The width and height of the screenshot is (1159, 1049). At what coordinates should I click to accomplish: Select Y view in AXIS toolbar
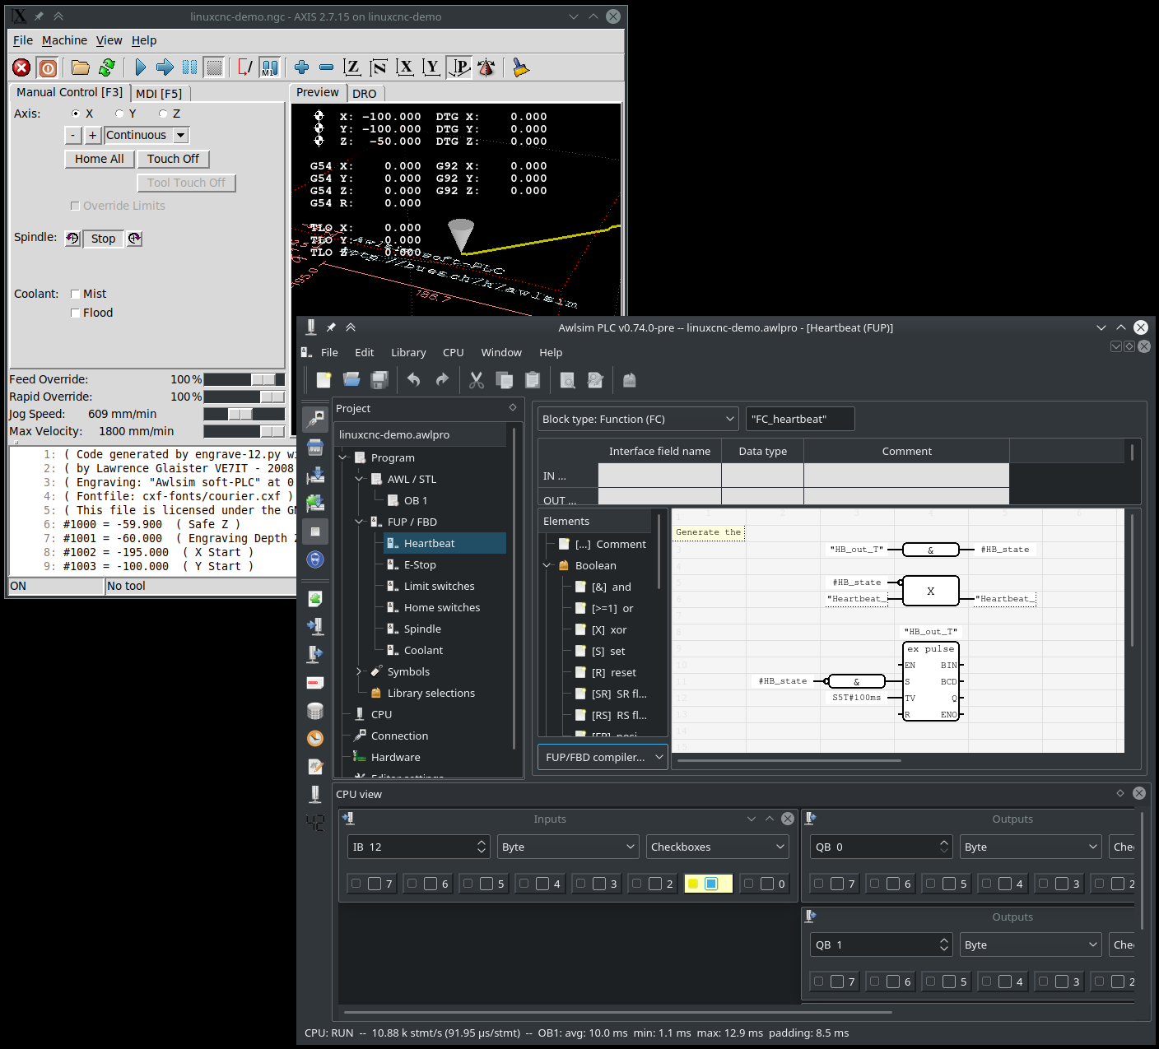[431, 67]
